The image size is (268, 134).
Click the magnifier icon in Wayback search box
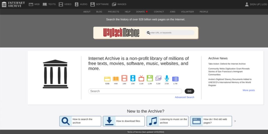148,33
